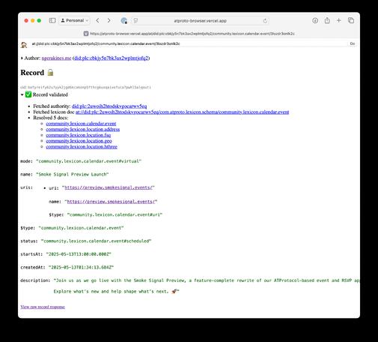The image size is (378, 342).
Task: Click the mode value ending in #virtual
Action: click(x=88, y=161)
